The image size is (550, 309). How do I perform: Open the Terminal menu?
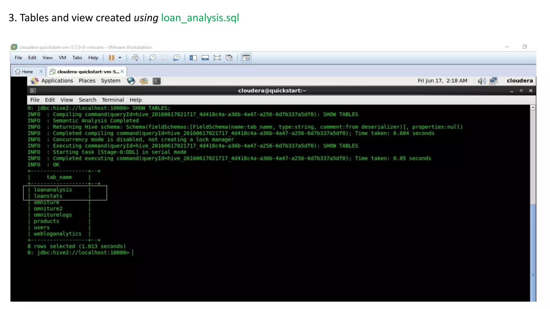(113, 100)
